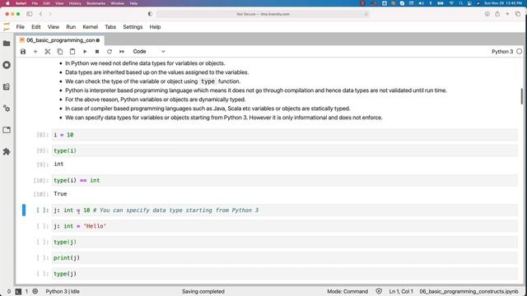This screenshot has width=527, height=296.
Task: Interrupt the kernel with stop icon
Action: 97,52
